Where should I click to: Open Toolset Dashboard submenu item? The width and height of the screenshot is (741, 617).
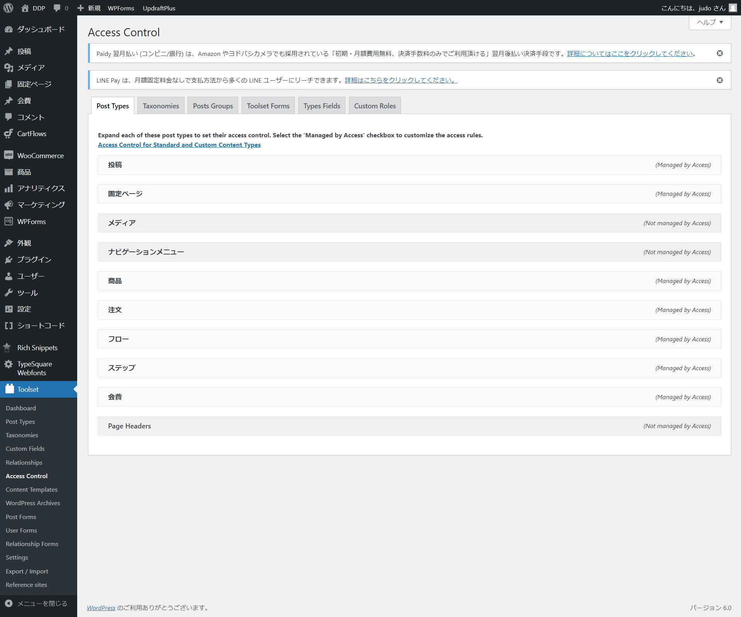tap(21, 408)
